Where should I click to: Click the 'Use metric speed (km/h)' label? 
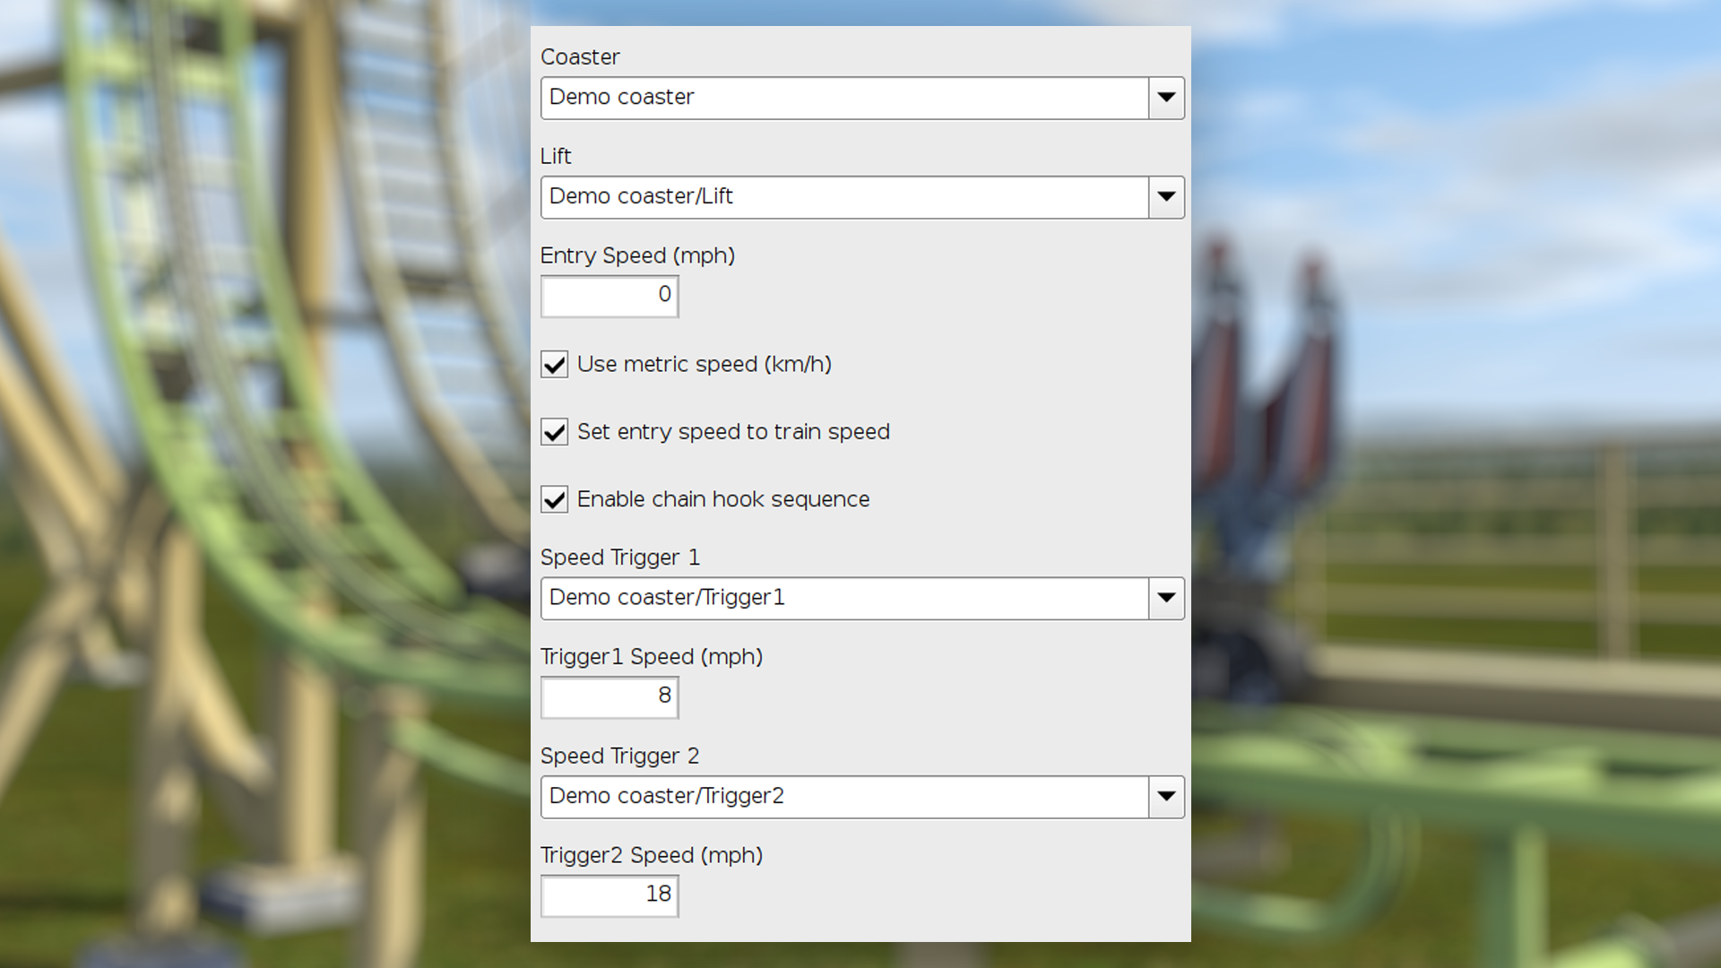point(705,365)
